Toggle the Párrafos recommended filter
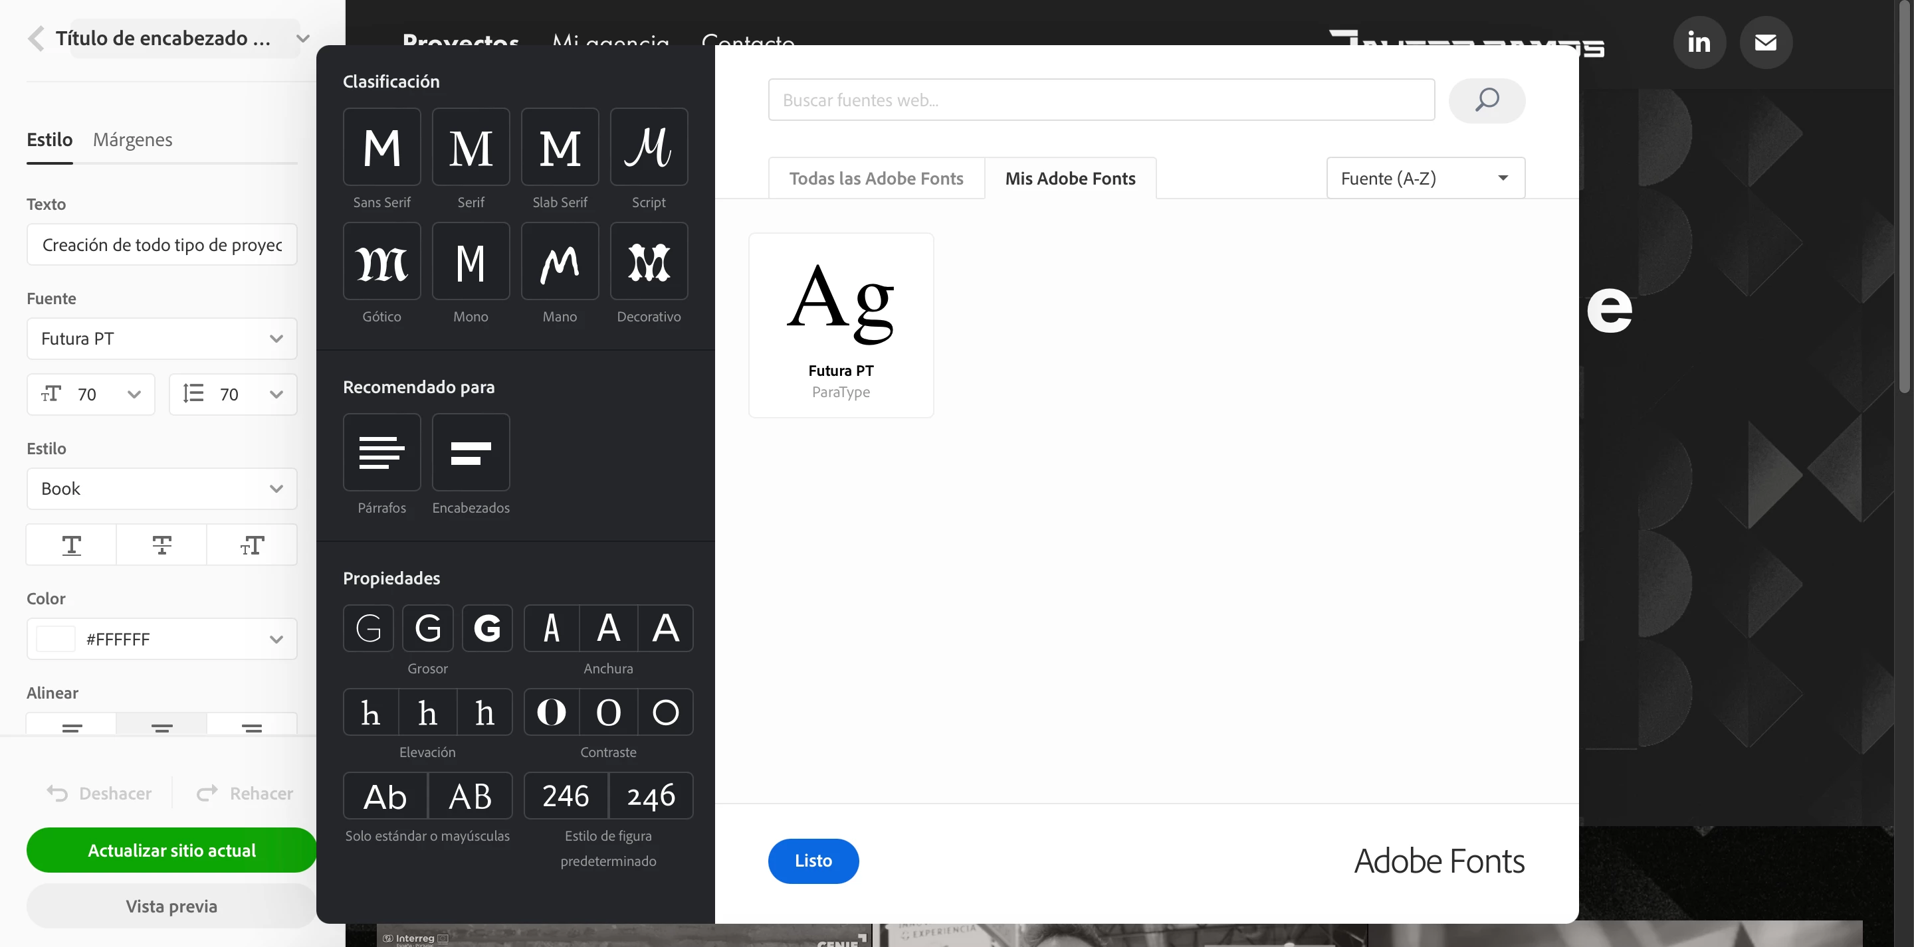The width and height of the screenshot is (1914, 947). point(381,452)
